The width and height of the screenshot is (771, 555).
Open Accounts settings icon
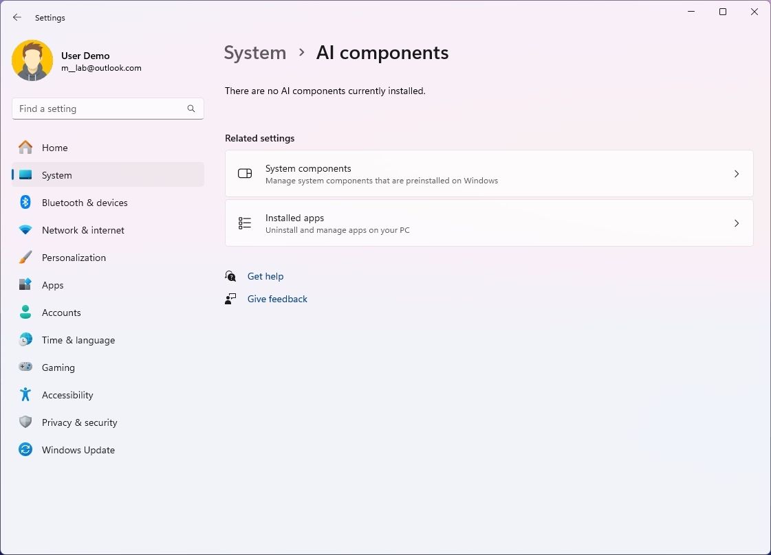point(25,312)
